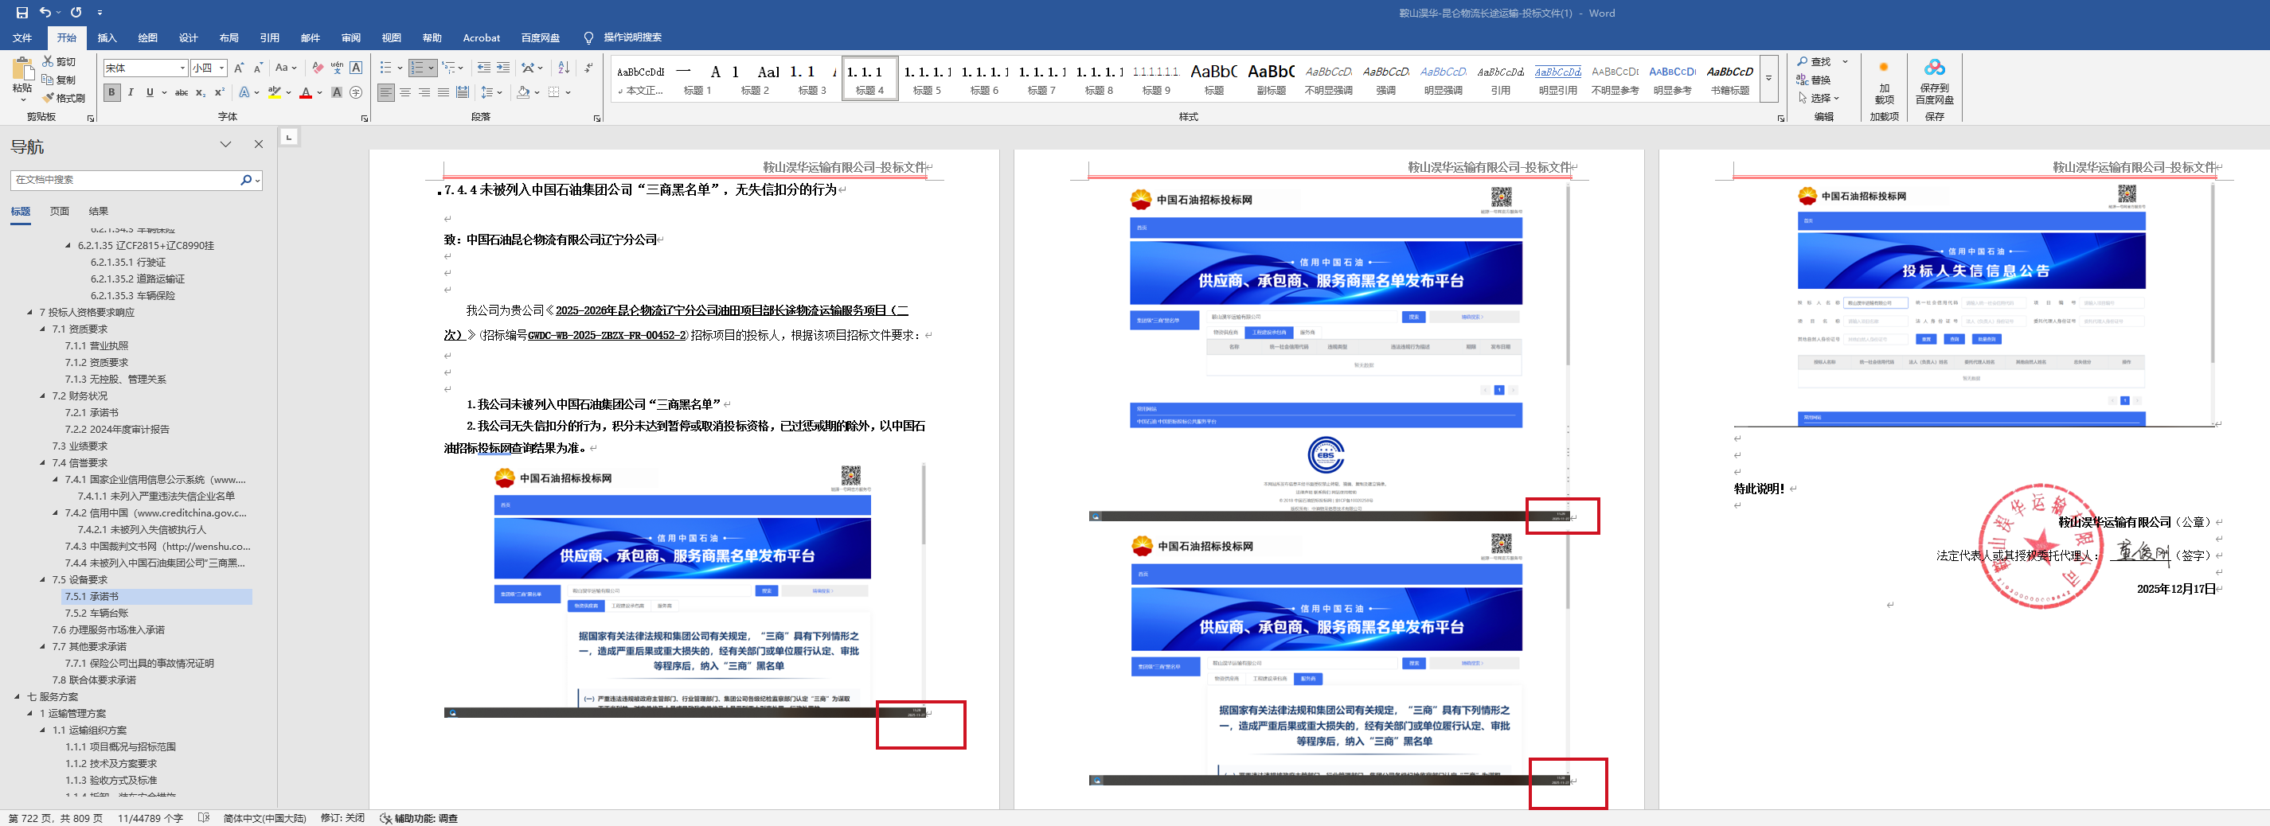Activate the Format Painter (格式刷)
2270x826 pixels.
pyautogui.click(x=64, y=98)
